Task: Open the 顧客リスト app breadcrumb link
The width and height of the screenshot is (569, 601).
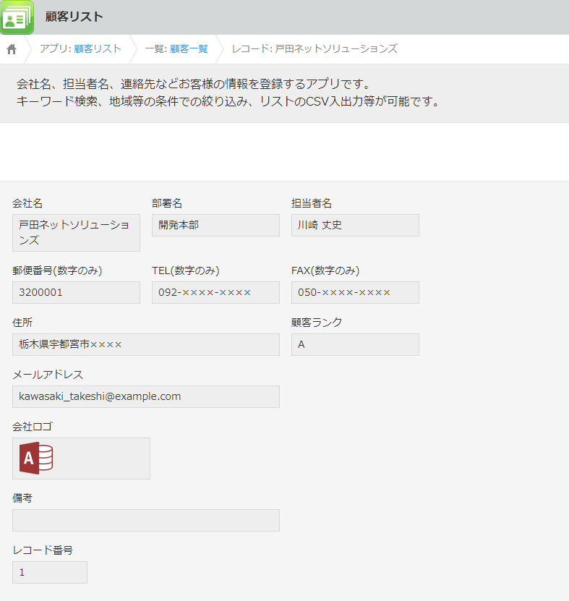Action: (98, 48)
